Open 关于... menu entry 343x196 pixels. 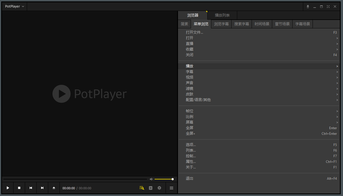coord(259,167)
